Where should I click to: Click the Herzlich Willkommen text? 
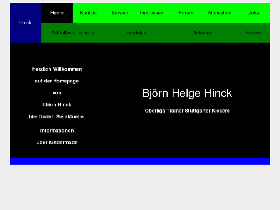pyautogui.click(x=57, y=69)
